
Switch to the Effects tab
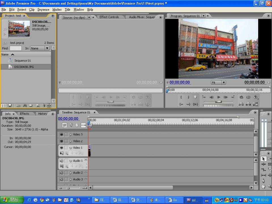pyautogui.click(x=24, y=114)
